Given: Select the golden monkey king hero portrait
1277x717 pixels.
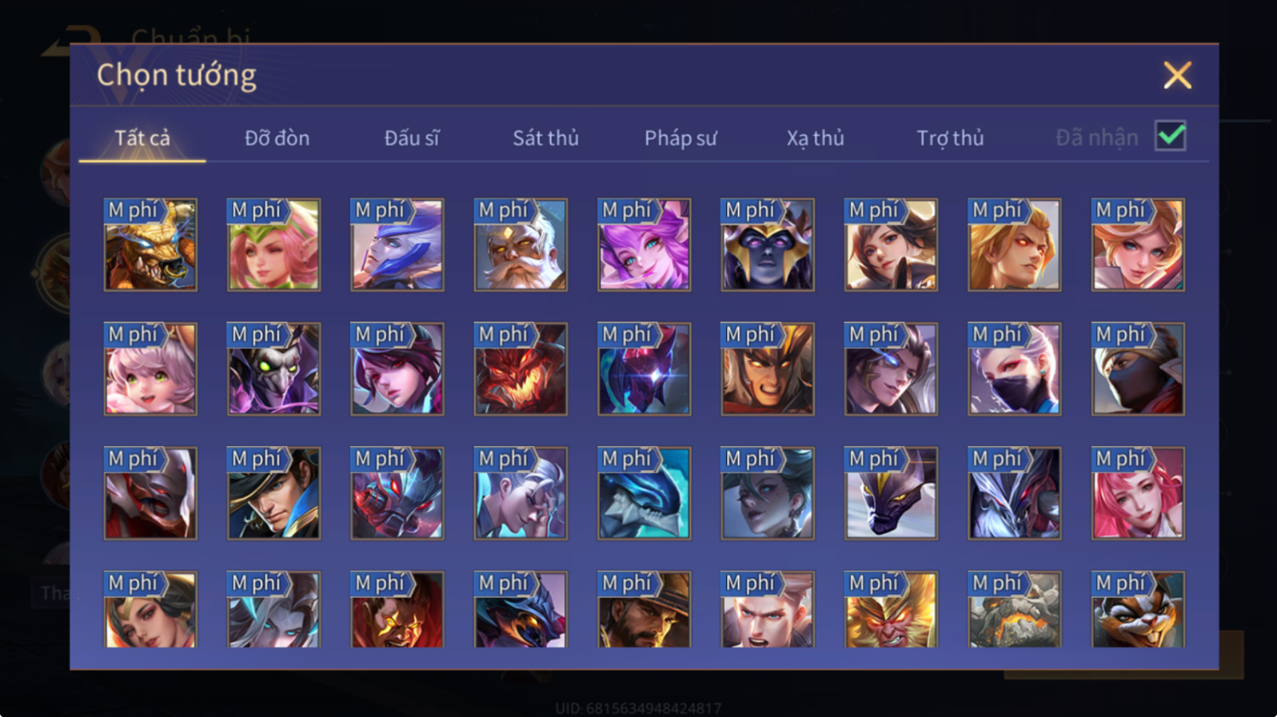Looking at the screenshot, I should (891, 609).
